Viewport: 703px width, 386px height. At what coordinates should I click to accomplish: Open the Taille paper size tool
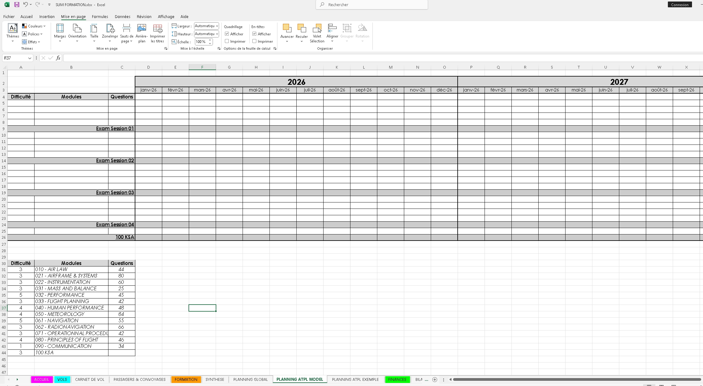[94, 33]
